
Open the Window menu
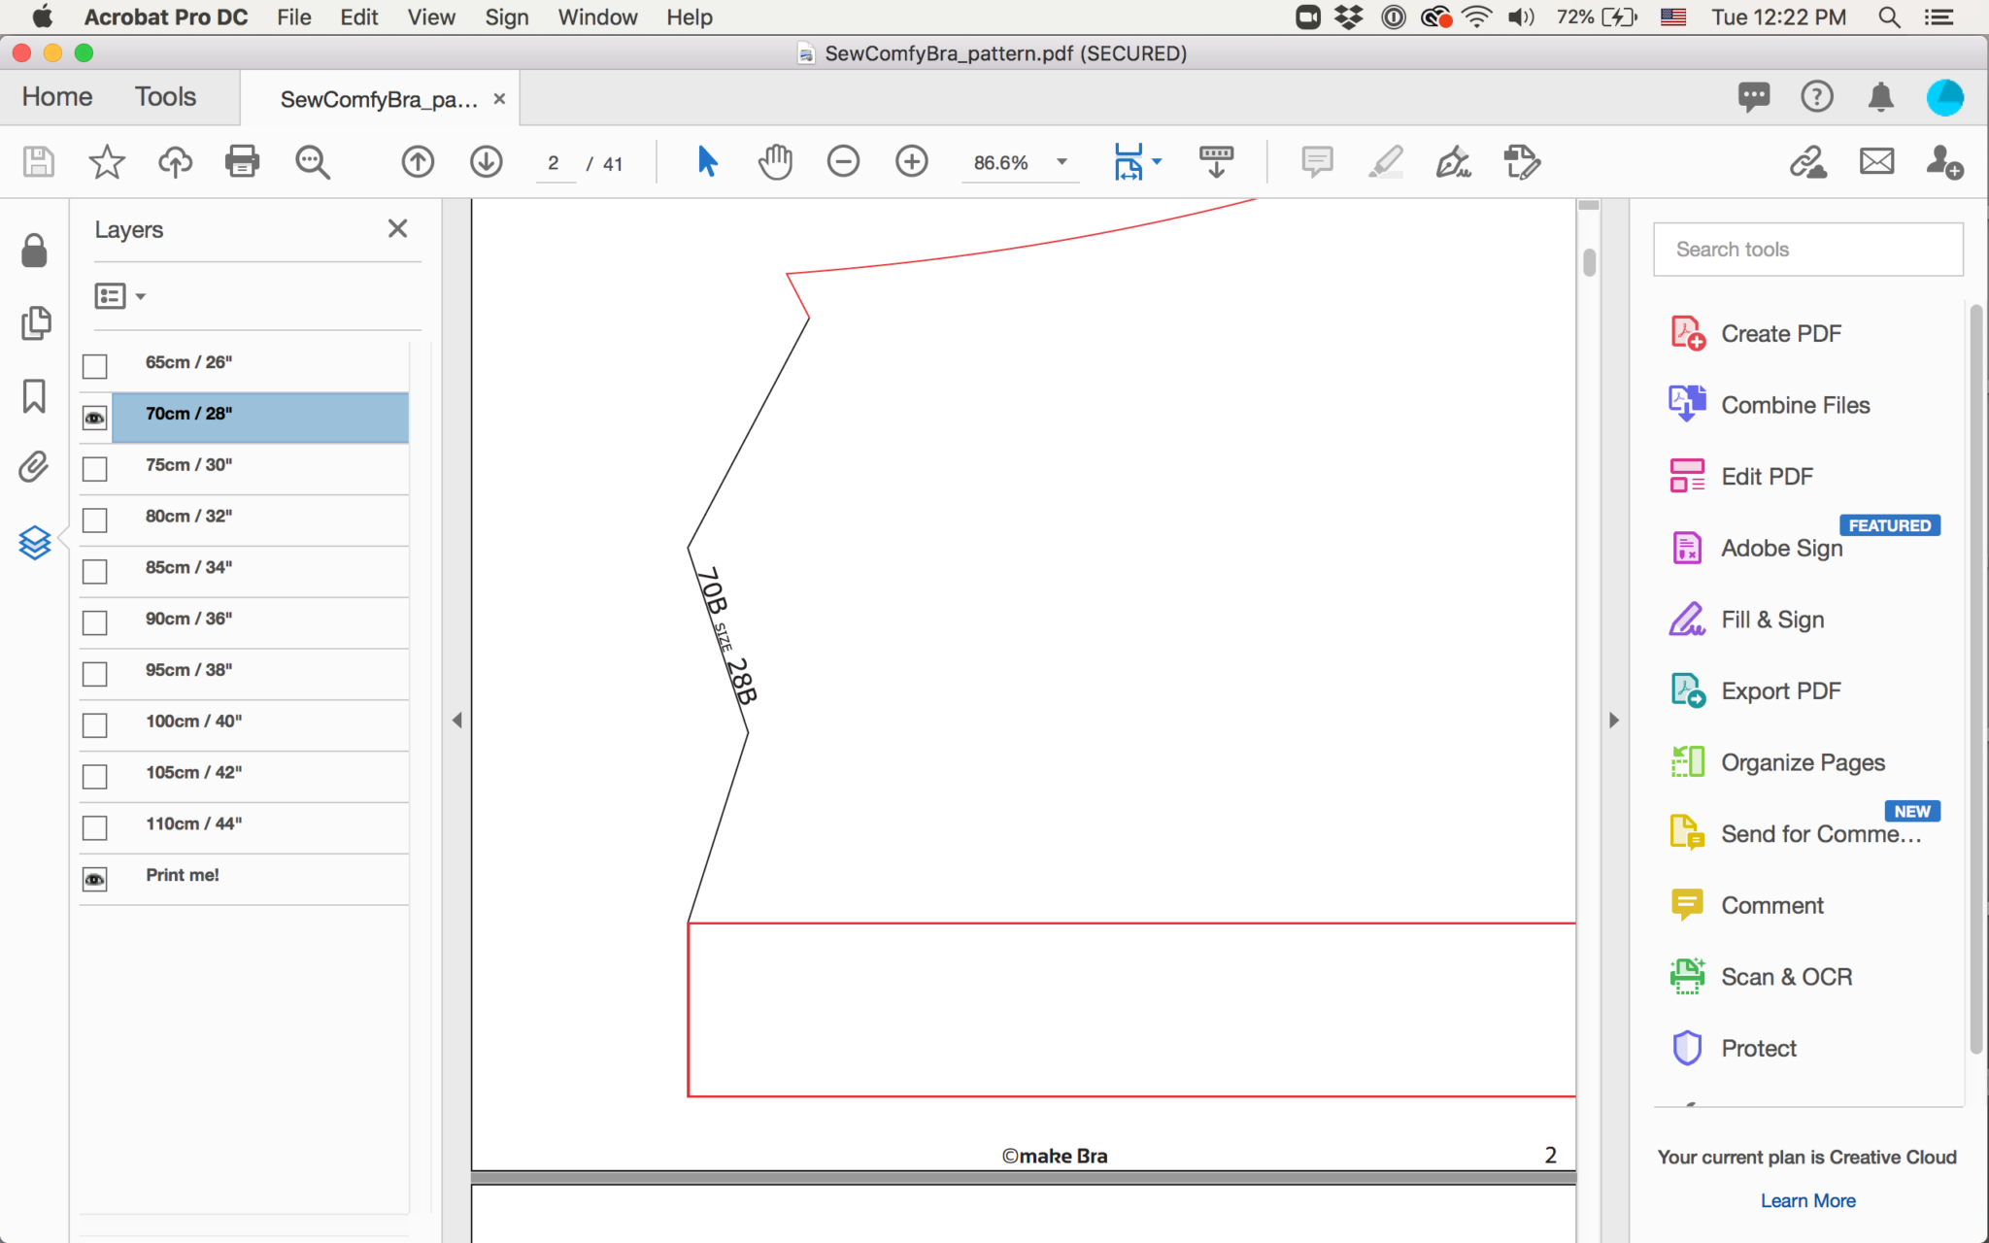tap(597, 17)
